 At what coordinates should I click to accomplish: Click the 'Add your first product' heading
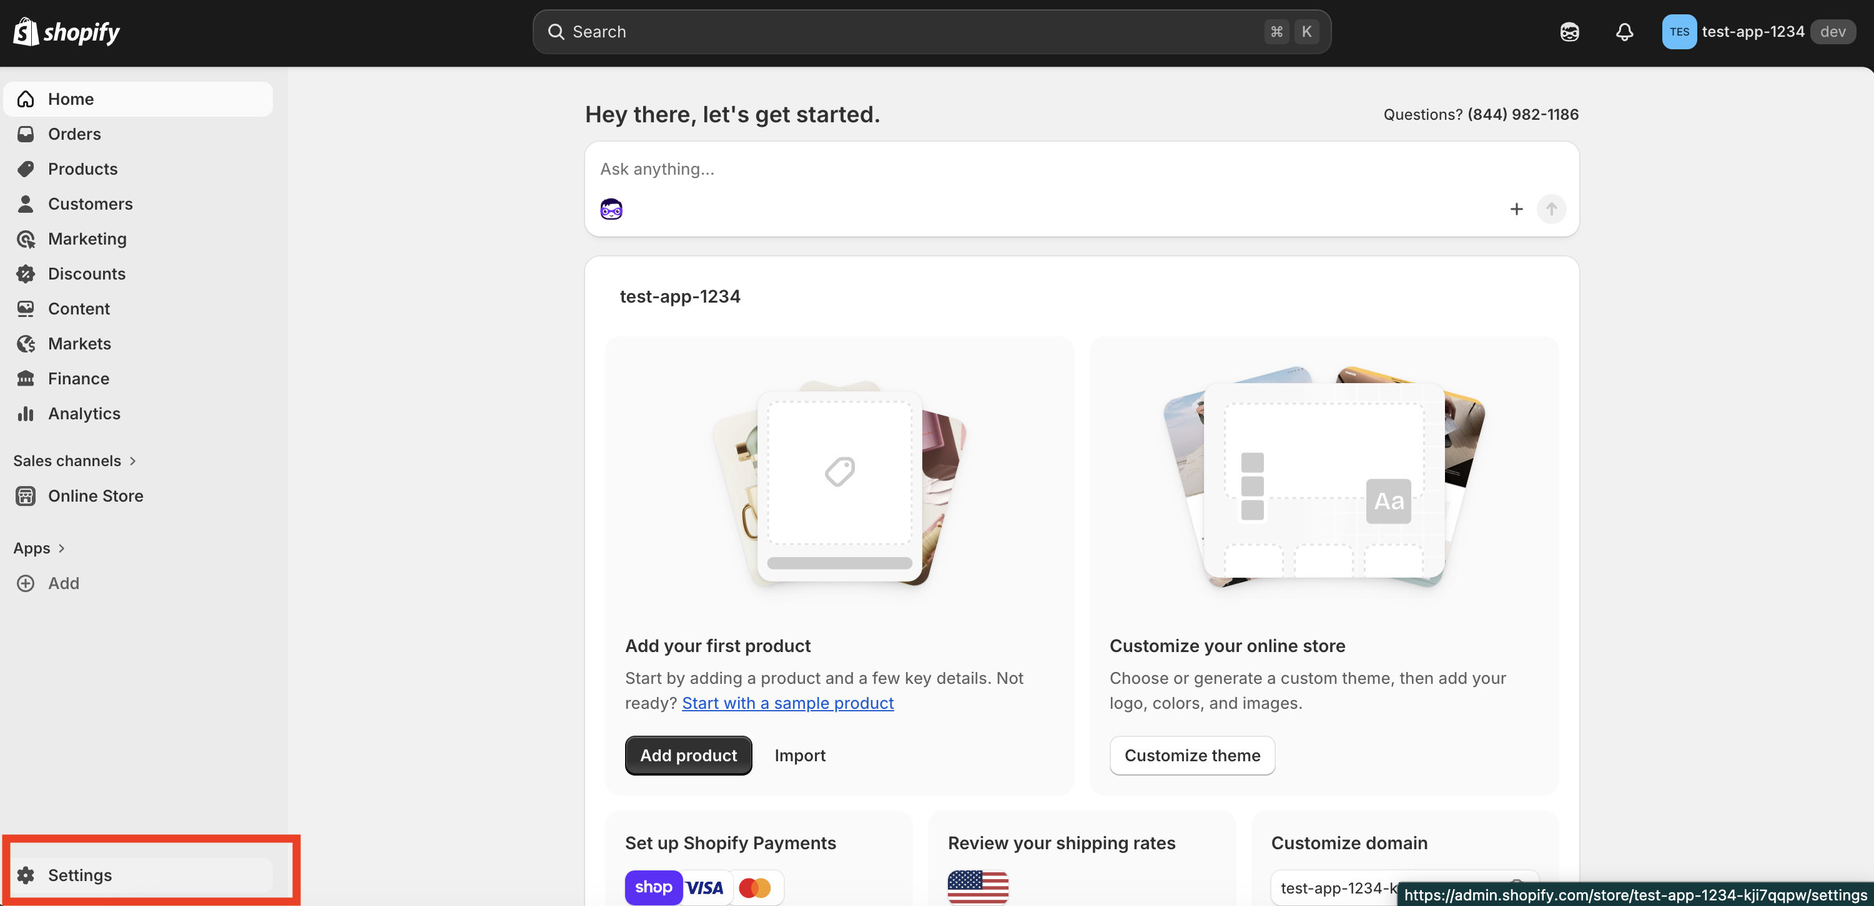pos(718,646)
